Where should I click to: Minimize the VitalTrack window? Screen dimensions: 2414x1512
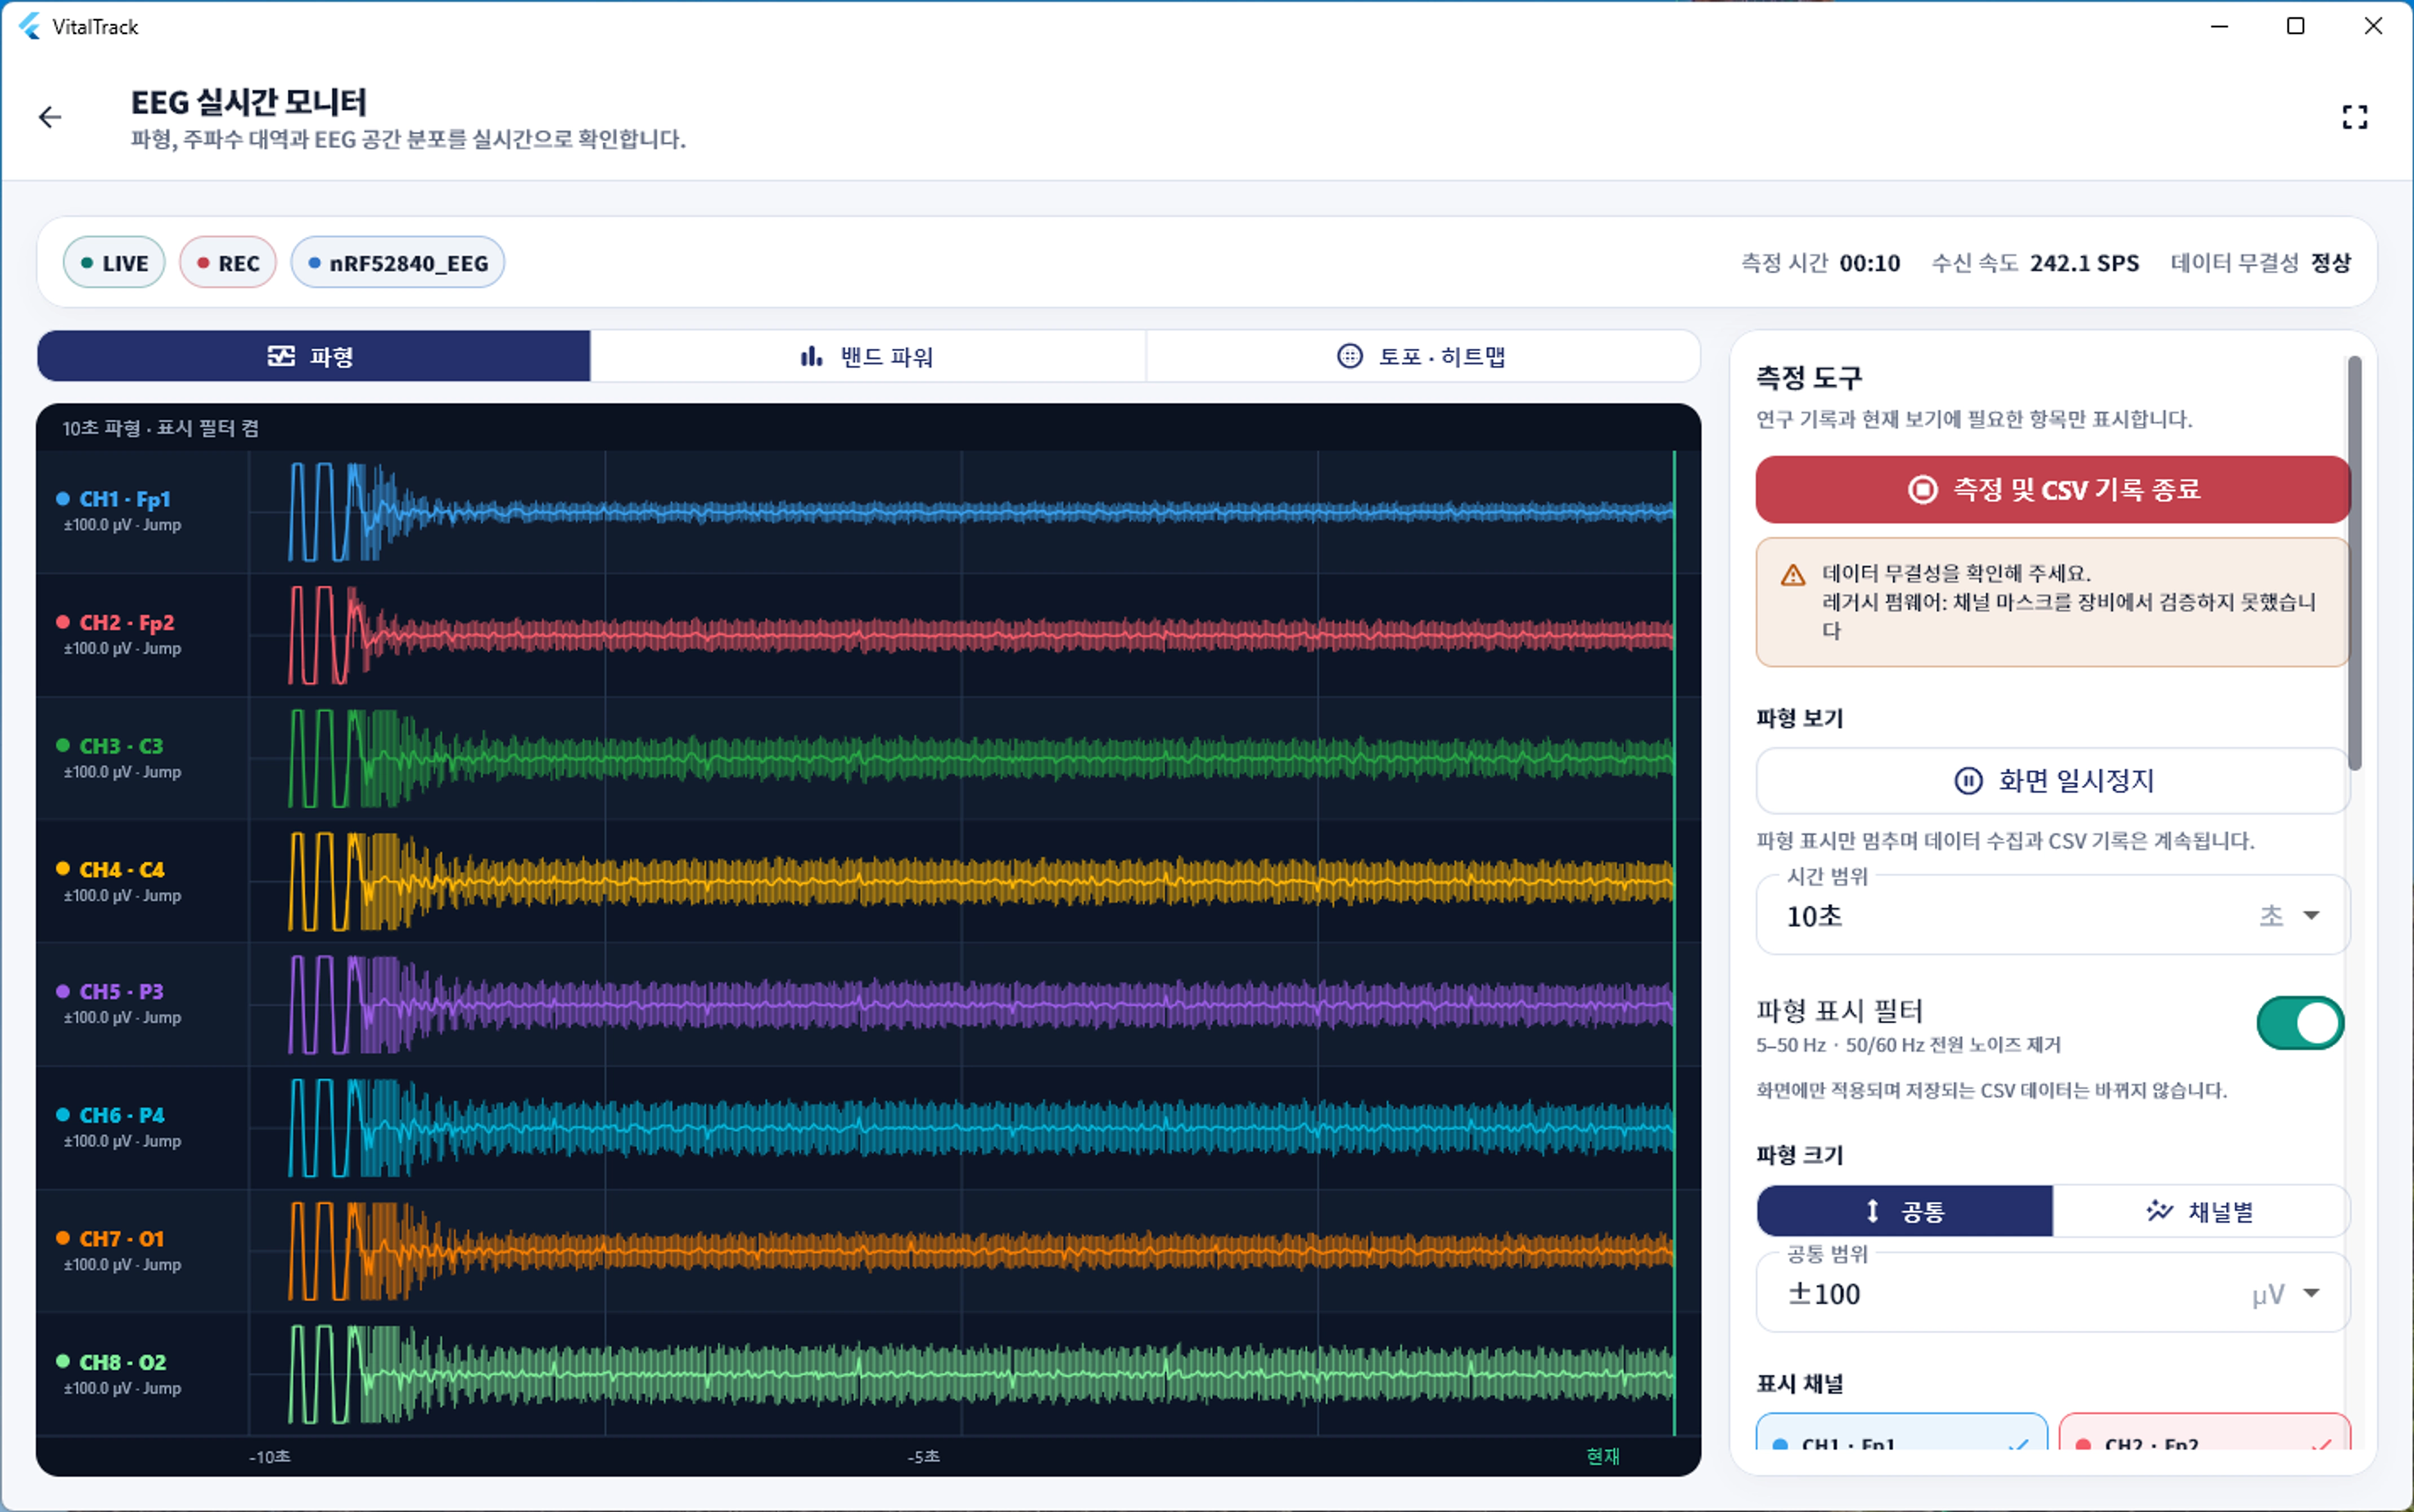[2219, 26]
